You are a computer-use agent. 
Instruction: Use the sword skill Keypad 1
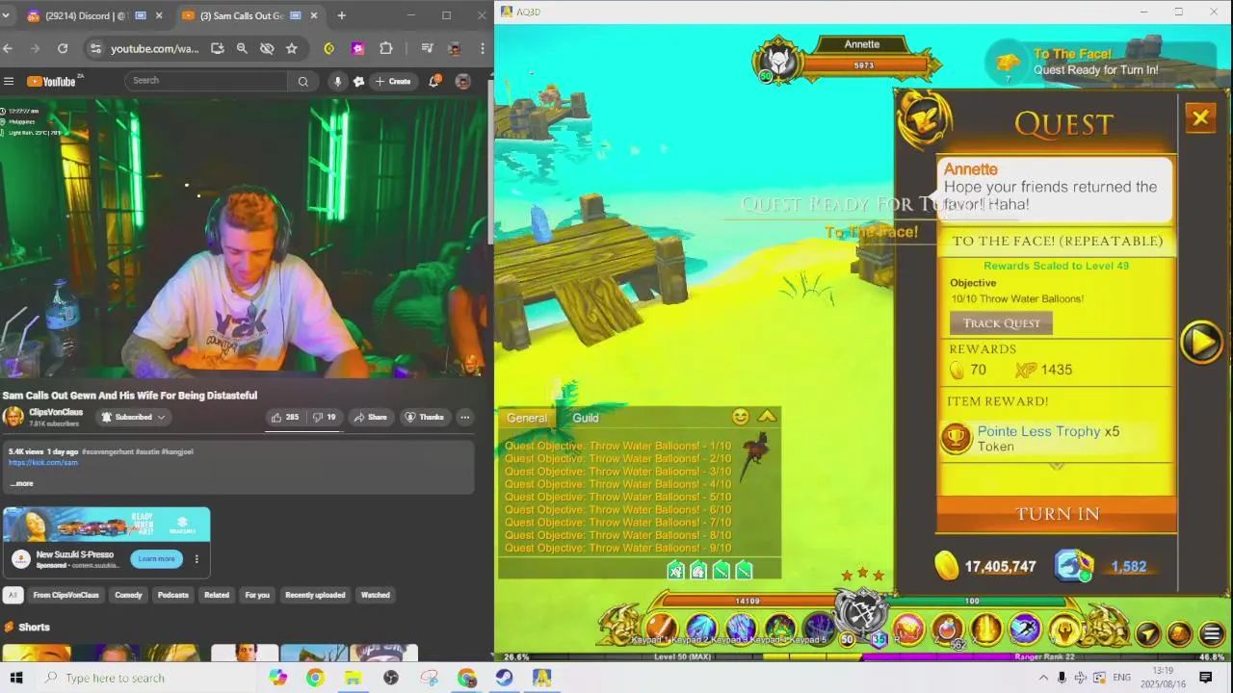pos(661,629)
